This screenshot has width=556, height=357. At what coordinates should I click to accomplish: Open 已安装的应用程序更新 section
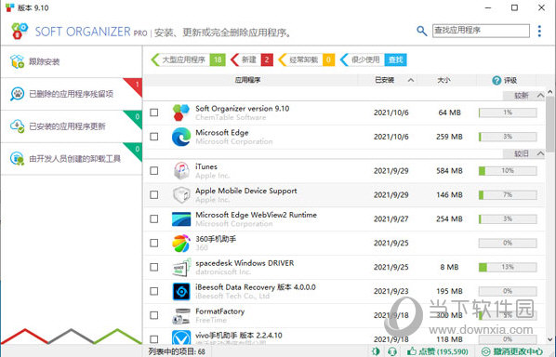(x=72, y=126)
